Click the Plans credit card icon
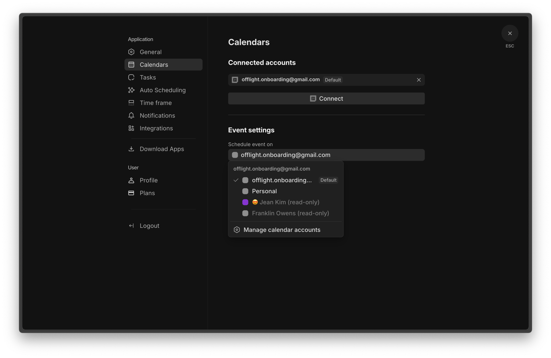 pyautogui.click(x=131, y=193)
